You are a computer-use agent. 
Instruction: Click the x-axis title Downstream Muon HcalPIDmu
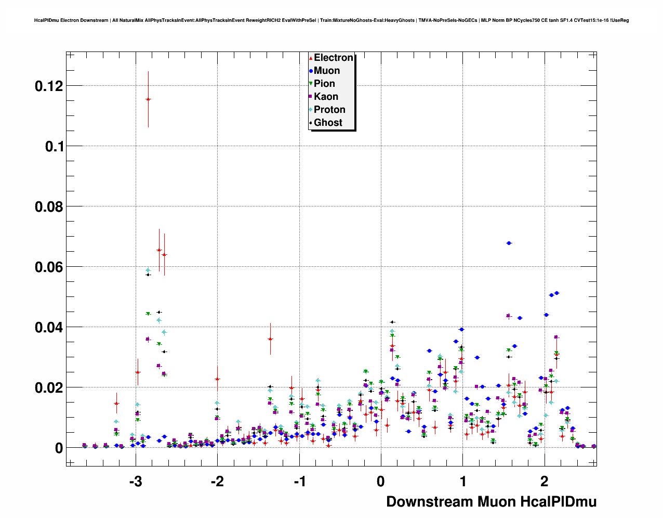click(x=491, y=501)
